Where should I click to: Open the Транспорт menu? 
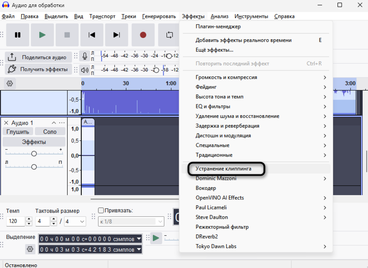click(102, 16)
